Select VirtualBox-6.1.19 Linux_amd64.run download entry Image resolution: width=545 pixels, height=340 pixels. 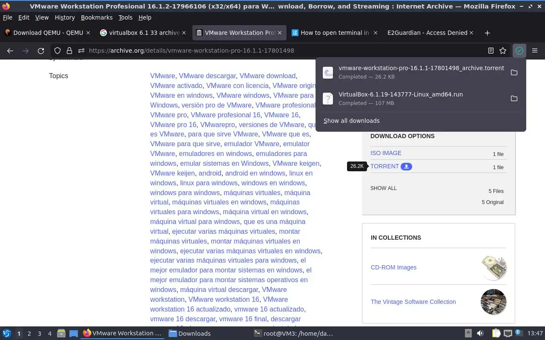421,99
